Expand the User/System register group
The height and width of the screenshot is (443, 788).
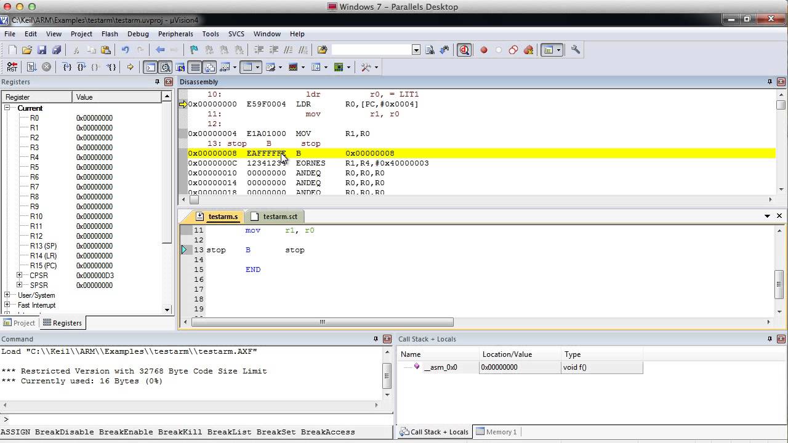tap(7, 295)
